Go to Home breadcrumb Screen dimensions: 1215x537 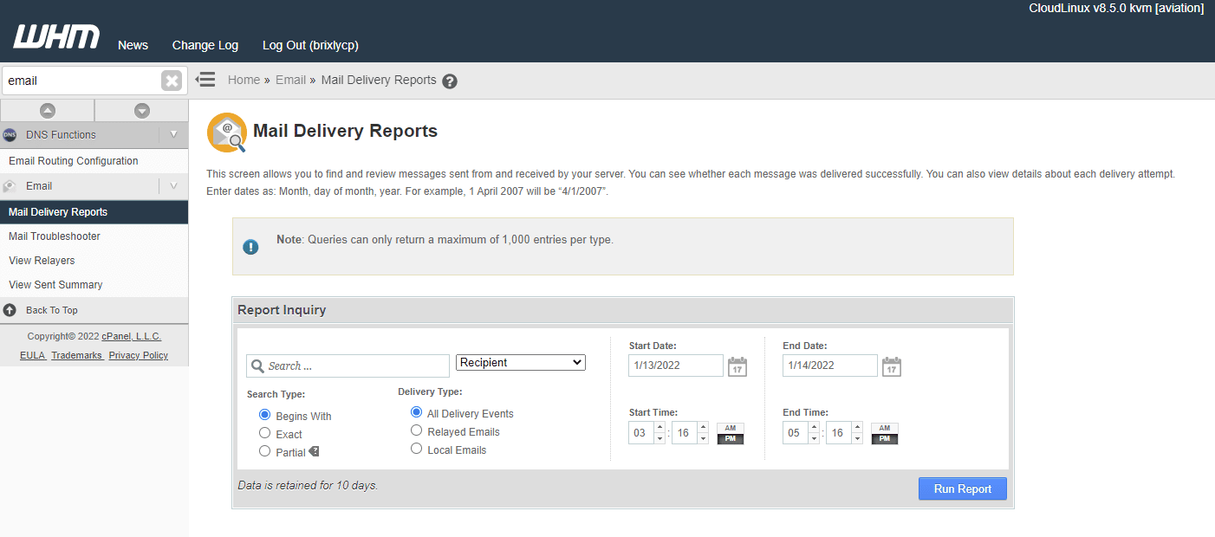tap(244, 80)
